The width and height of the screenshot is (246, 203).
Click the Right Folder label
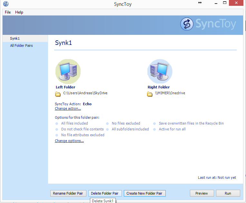pos(159,87)
